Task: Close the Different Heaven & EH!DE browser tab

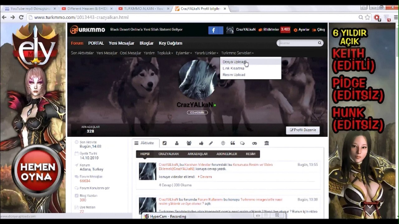Action: [x=111, y=9]
